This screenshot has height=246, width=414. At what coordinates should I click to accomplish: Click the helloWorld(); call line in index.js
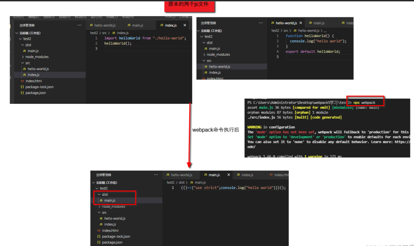[118, 43]
